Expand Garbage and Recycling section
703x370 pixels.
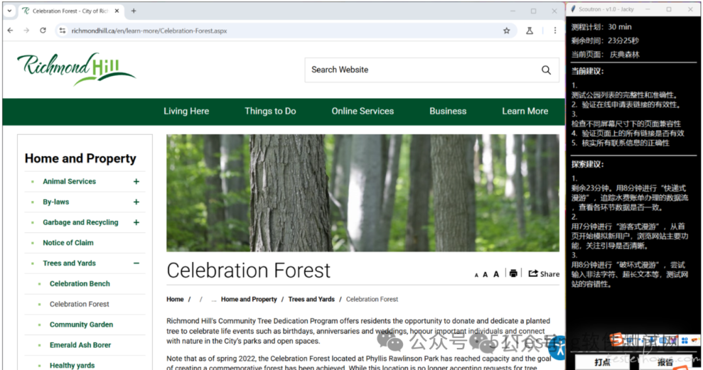point(136,222)
